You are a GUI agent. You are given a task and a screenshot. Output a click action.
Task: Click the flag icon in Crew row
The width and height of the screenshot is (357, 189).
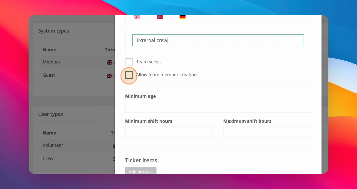114,159
